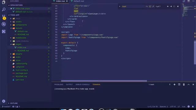Image resolution: width=196 pixels, height=110 pixels.
Task: Split the editor to the right
Action: coord(189,1)
